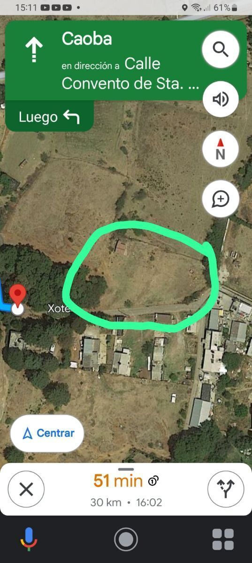
Task: Close navigation with the X button
Action: pos(26,489)
